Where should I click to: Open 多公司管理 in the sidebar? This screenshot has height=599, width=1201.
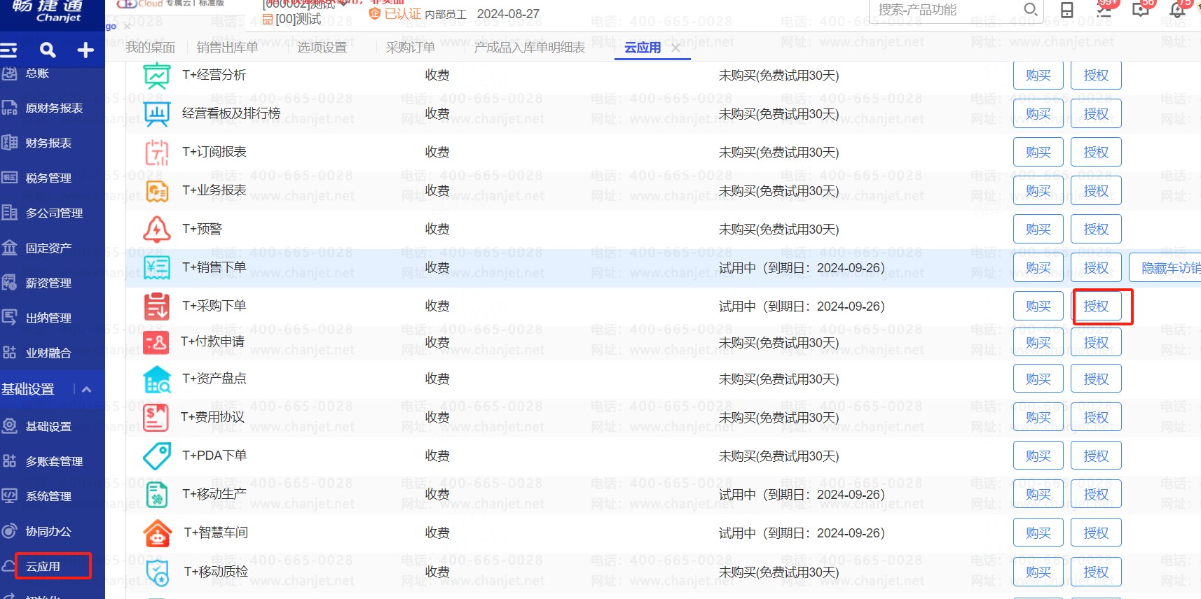53,213
